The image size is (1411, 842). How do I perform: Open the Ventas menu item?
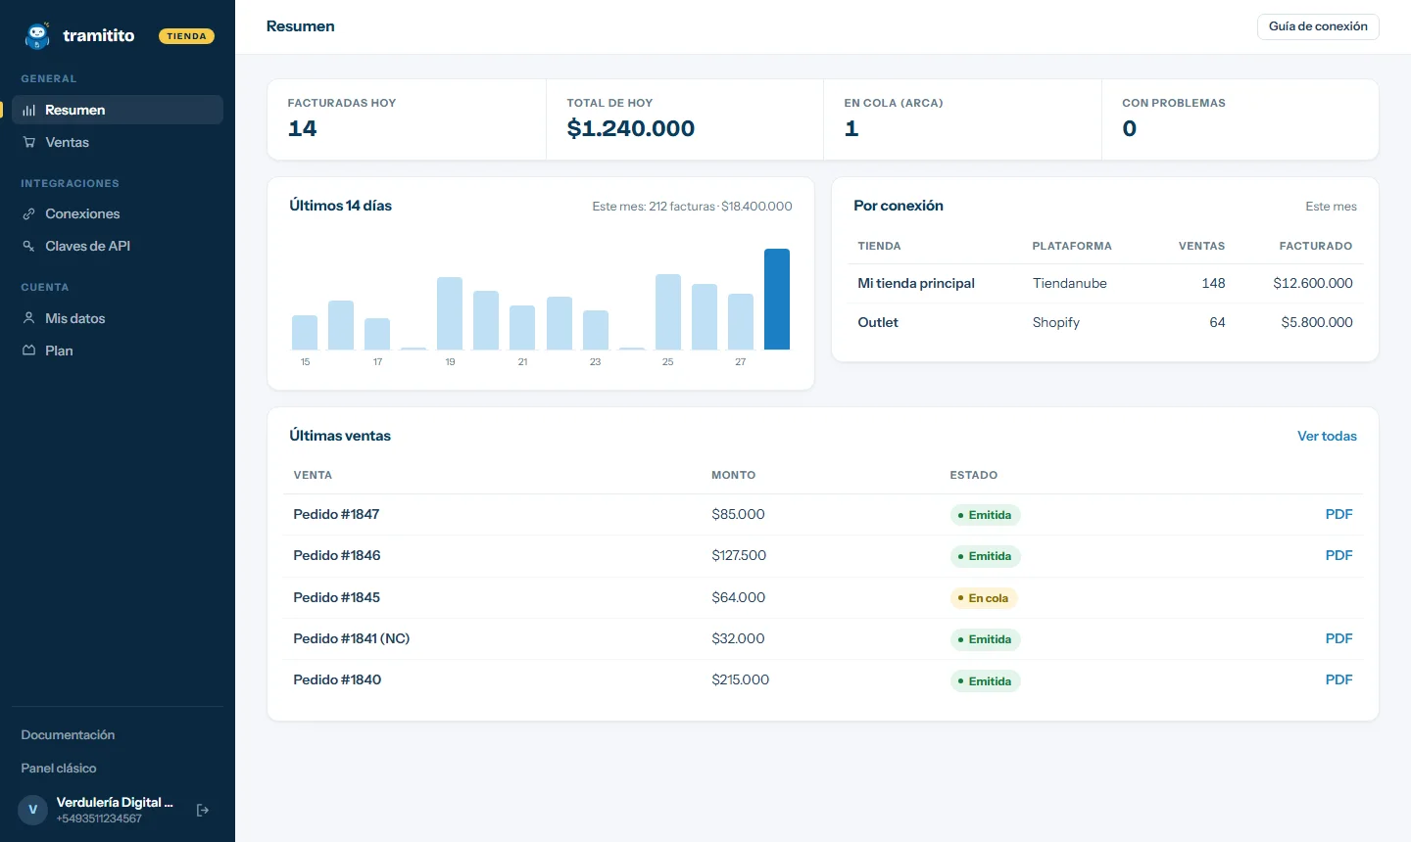pos(118,143)
